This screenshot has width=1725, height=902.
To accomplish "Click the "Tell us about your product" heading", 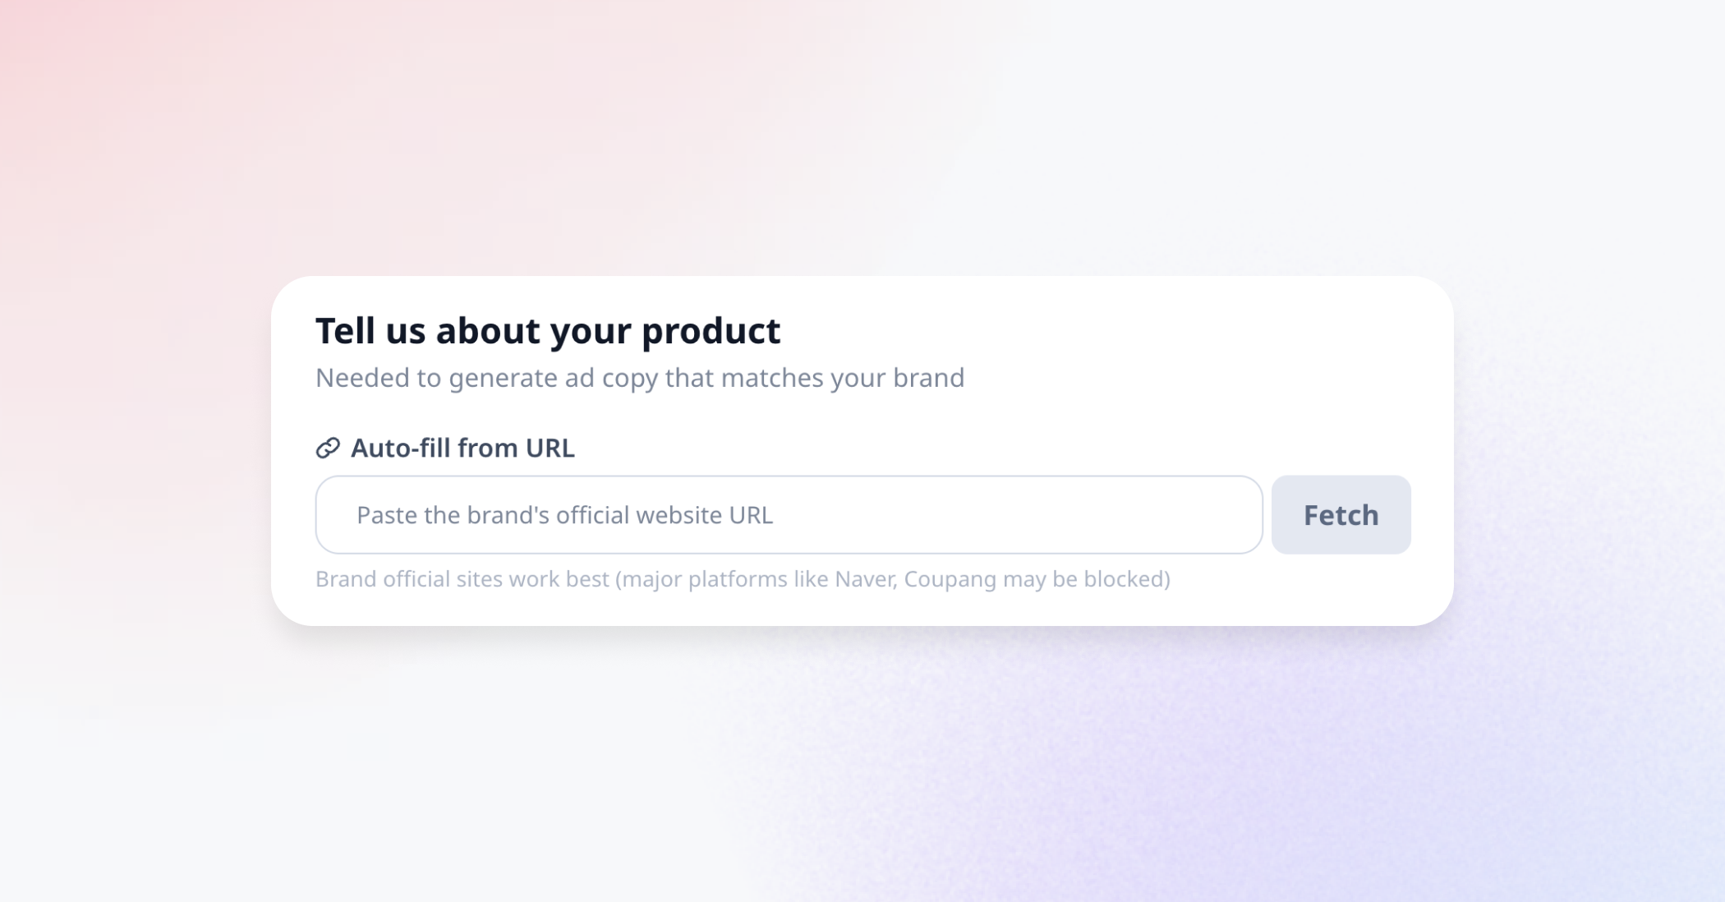I will pos(548,330).
